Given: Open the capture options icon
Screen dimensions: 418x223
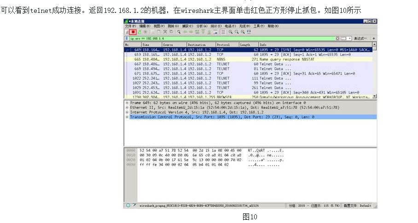Looking at the screenshot, I should (145, 32).
